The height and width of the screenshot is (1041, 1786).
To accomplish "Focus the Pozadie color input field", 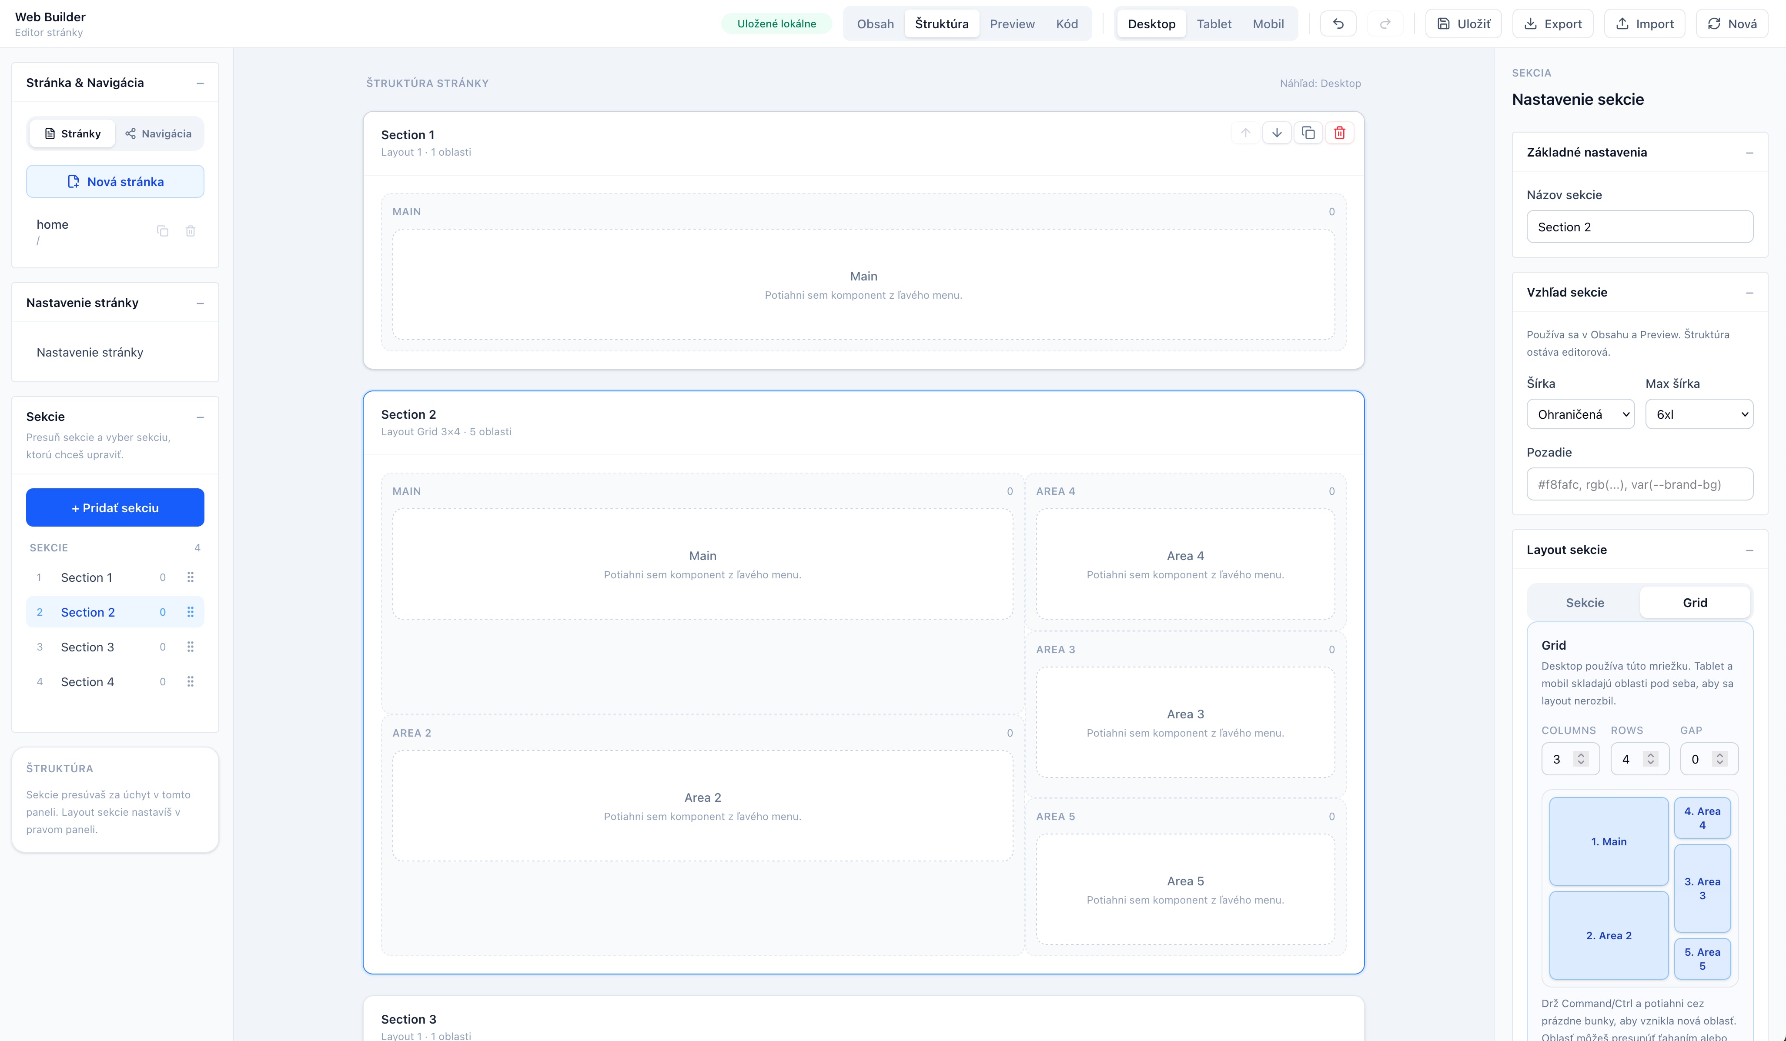I will pos(1639,484).
